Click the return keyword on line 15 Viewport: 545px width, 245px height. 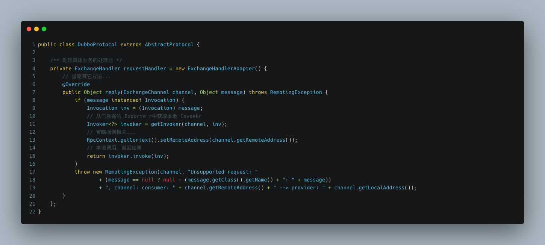[x=96, y=156]
